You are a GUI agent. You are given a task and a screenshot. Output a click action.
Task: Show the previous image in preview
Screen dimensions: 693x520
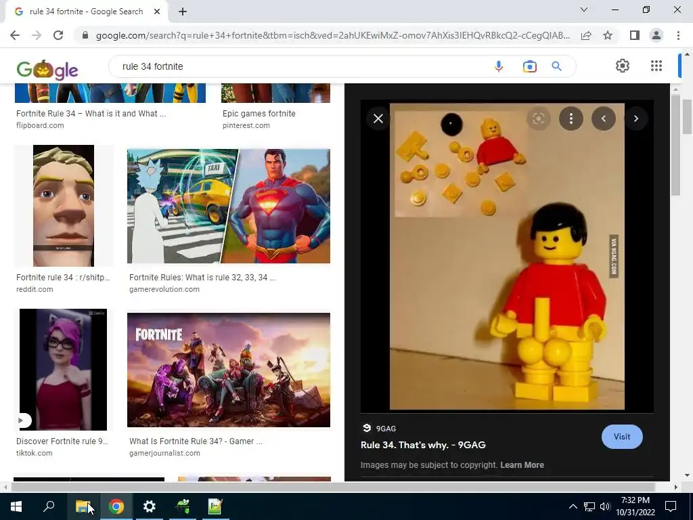pyautogui.click(x=604, y=118)
